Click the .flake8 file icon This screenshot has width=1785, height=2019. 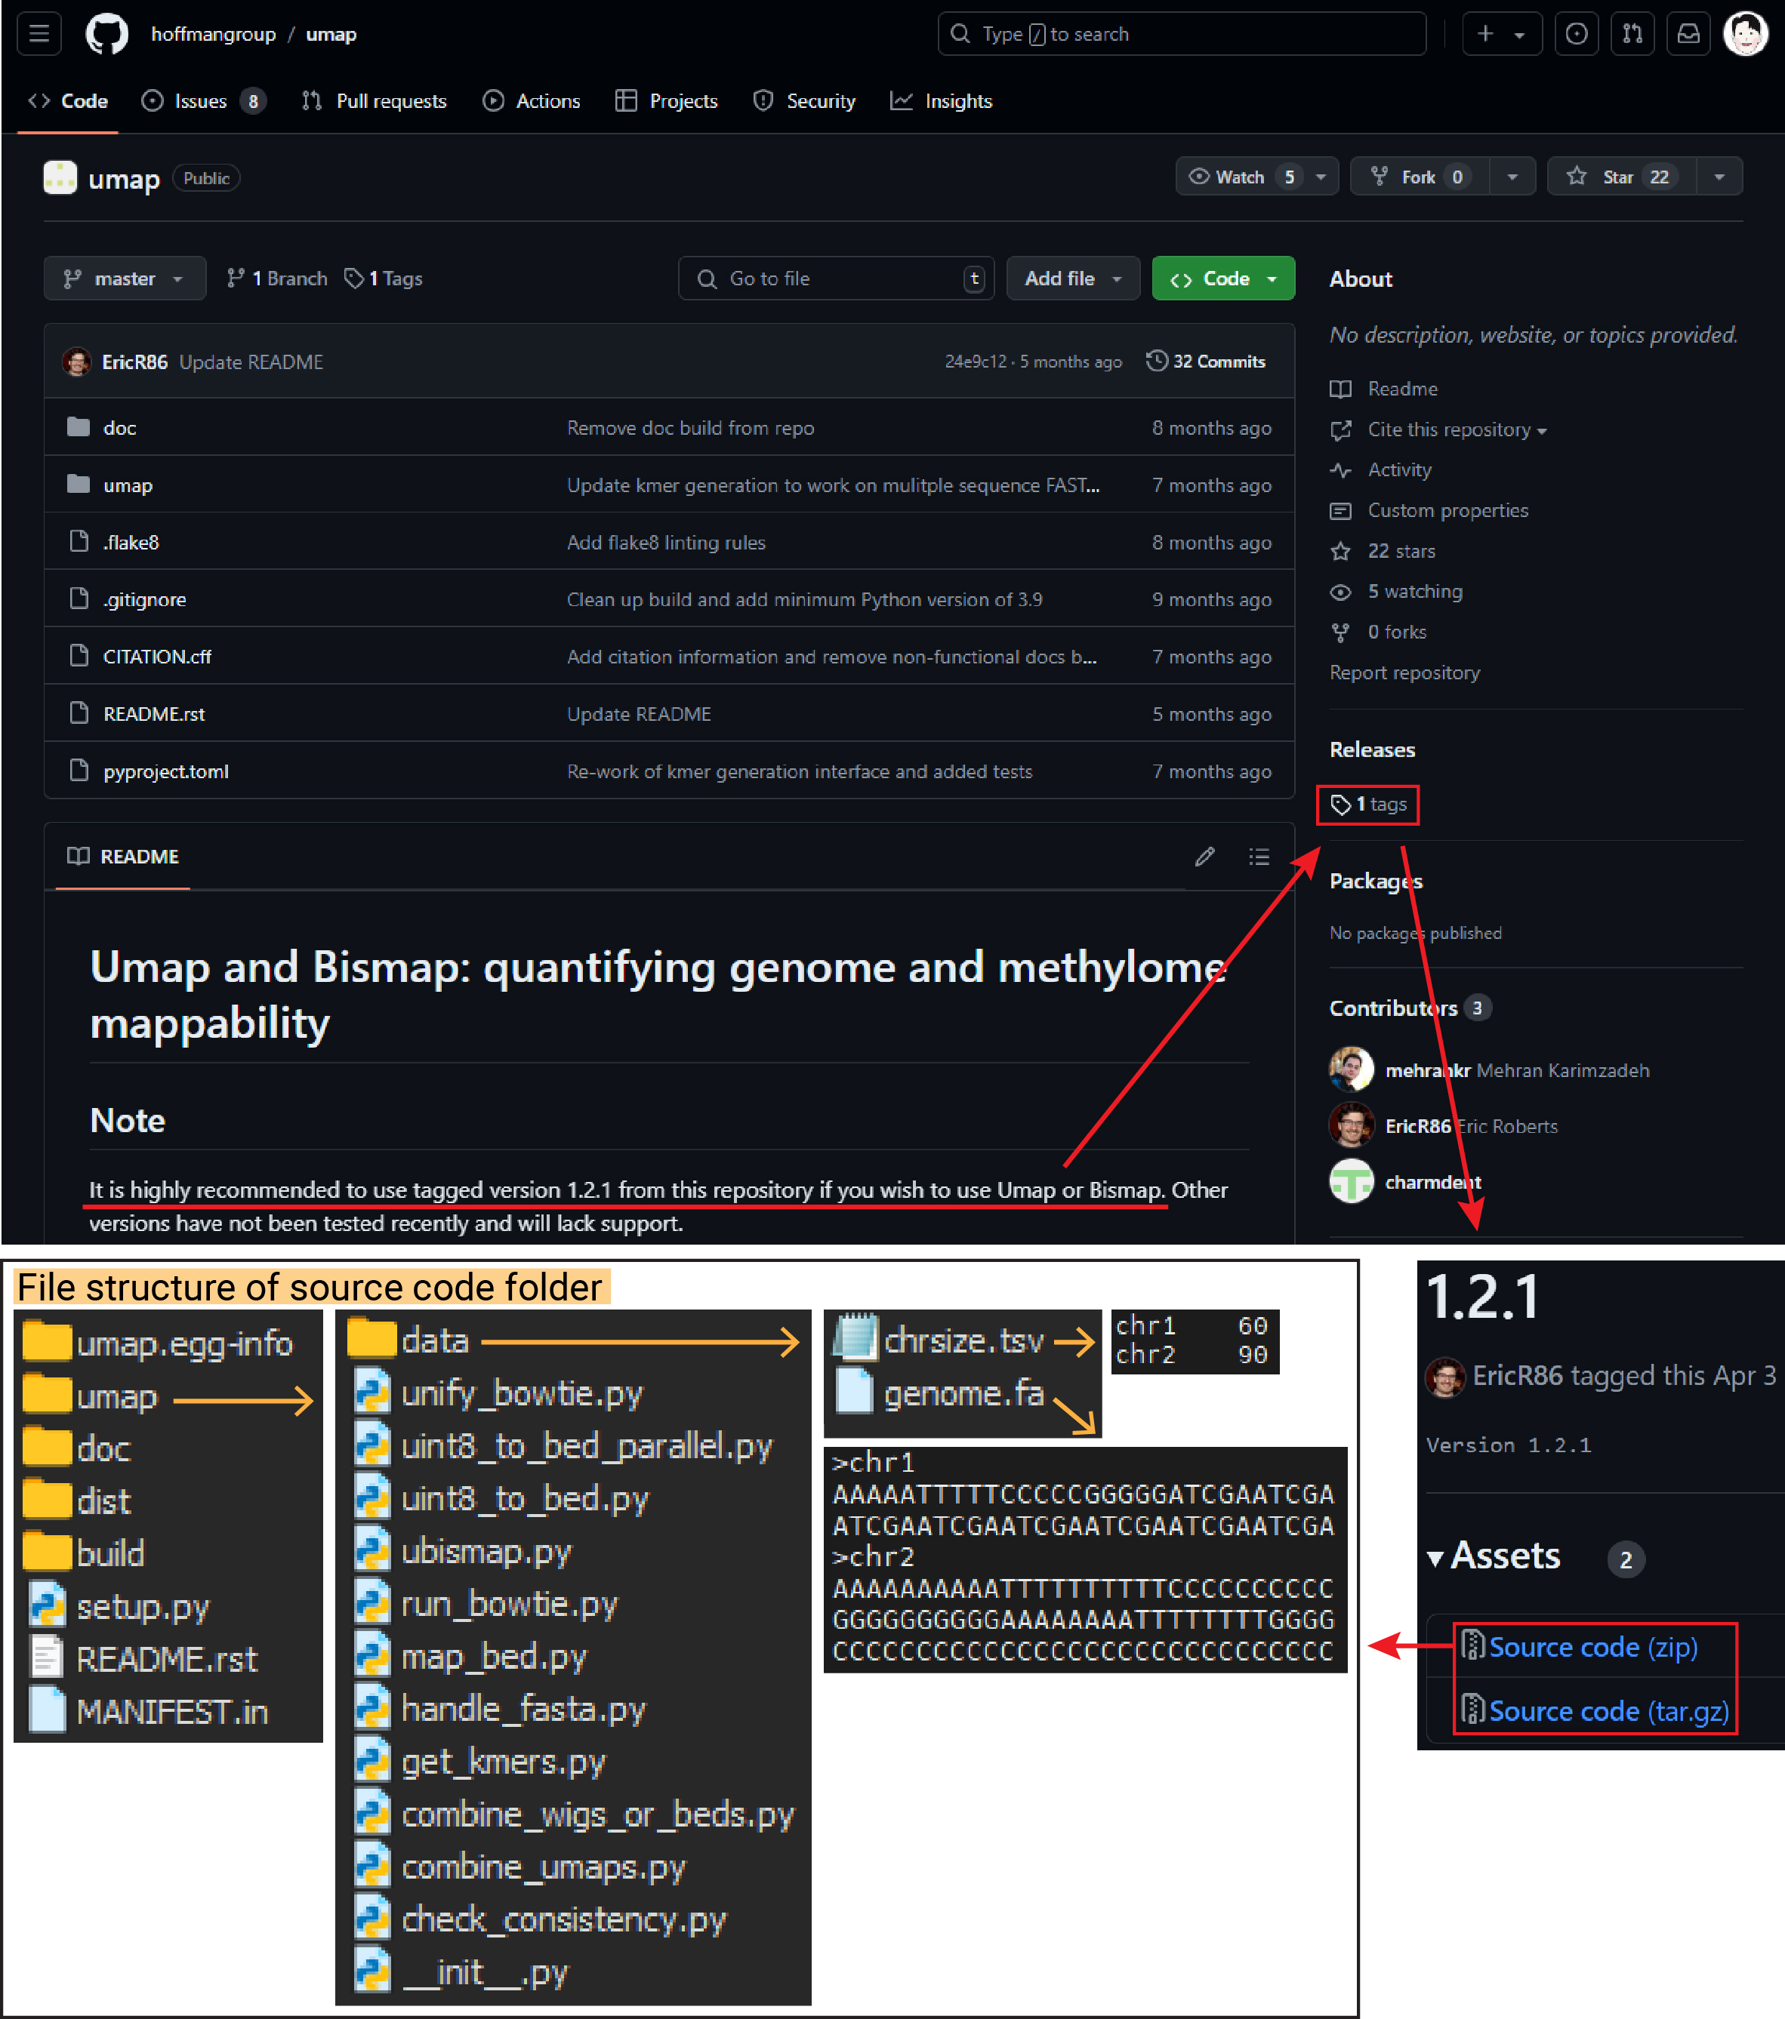79,541
